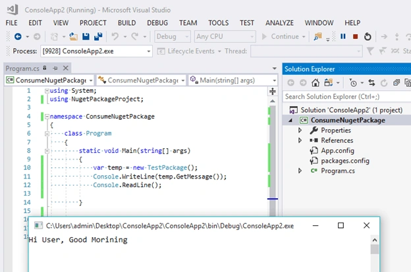Click the console window scrollbar thumb

[x=375, y=249]
